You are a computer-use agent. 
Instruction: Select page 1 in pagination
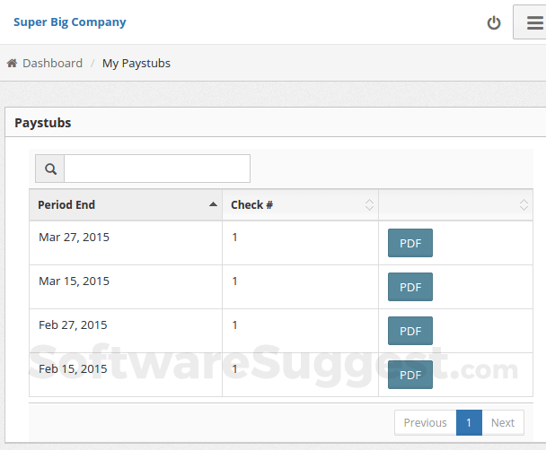469,423
